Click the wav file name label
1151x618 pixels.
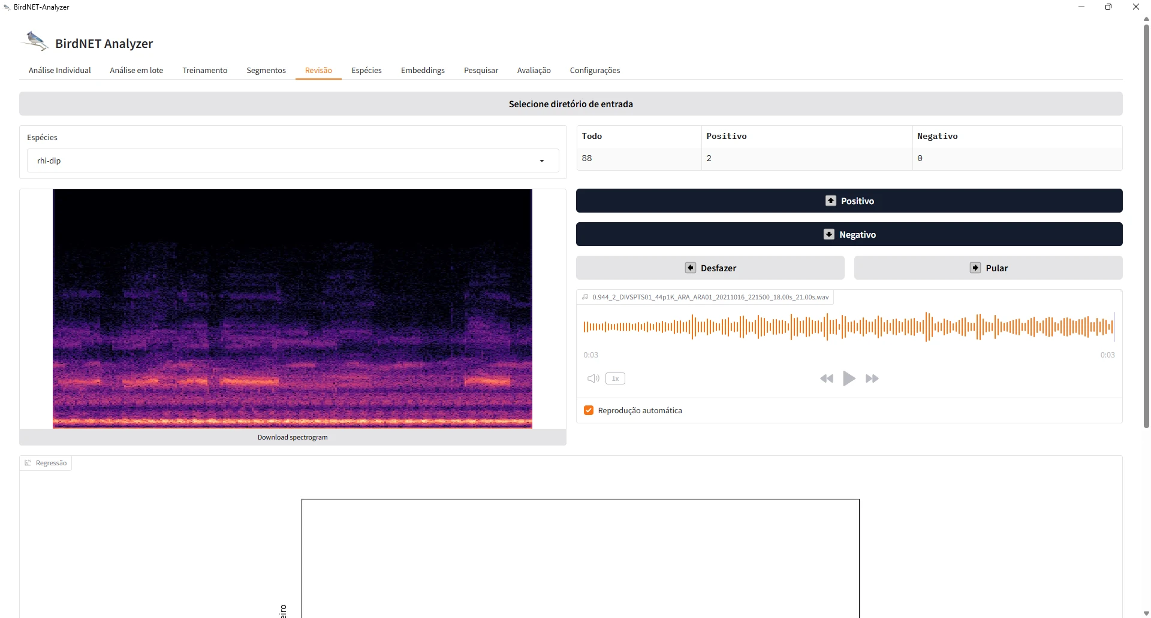pos(710,297)
